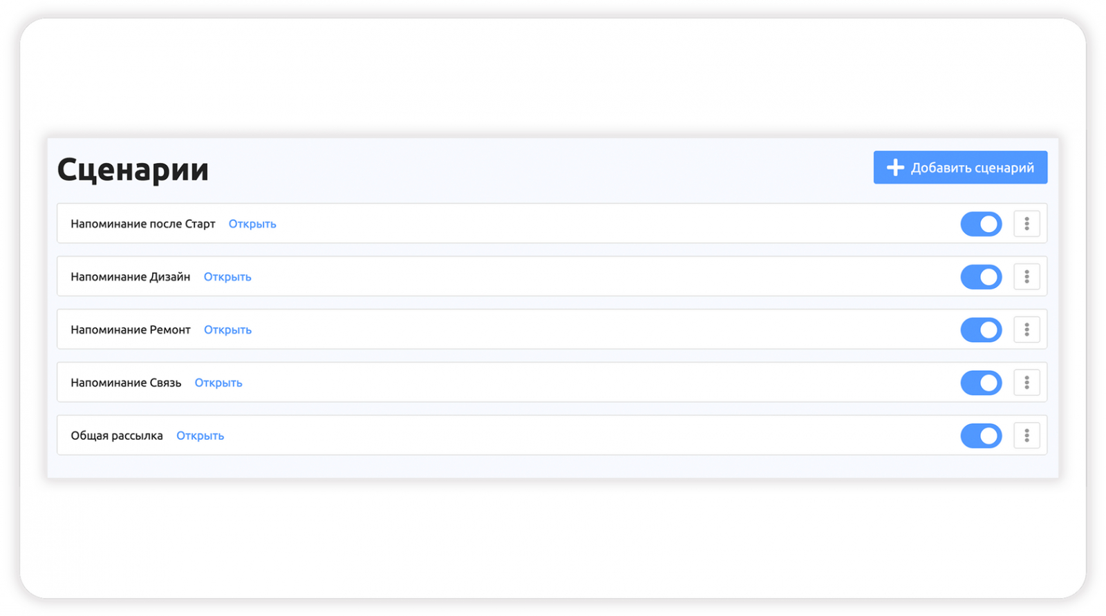The height and width of the screenshot is (616, 1106).
Task: Click the Сценарии page heading
Action: tap(133, 169)
